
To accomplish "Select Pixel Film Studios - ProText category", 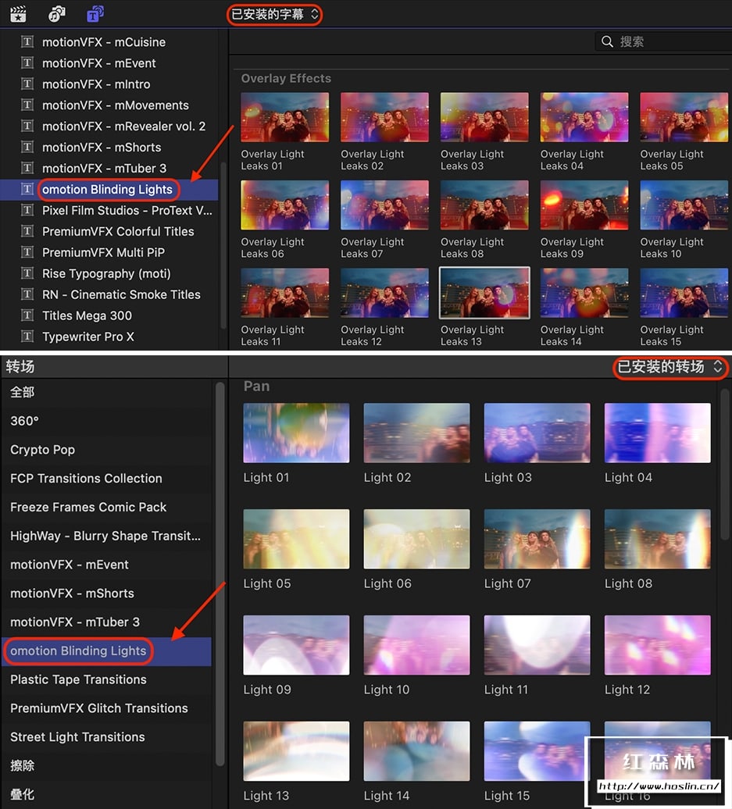I will point(109,210).
